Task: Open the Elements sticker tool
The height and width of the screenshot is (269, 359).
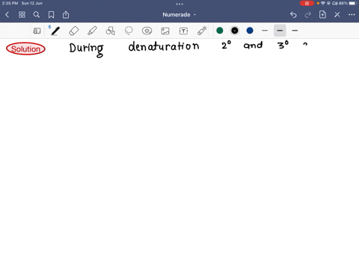Action: point(147,31)
